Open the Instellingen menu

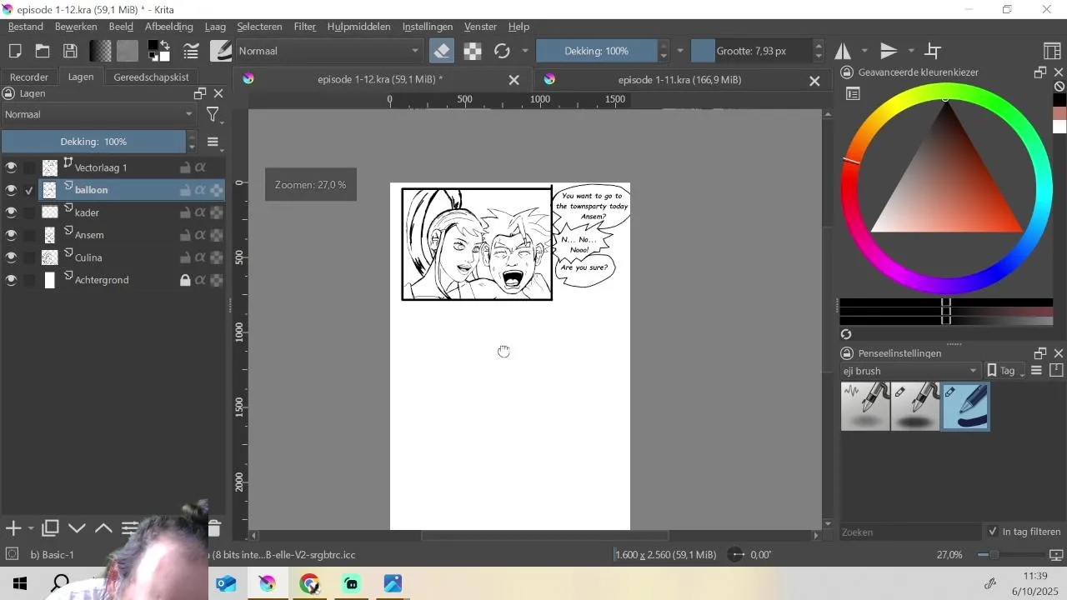point(428,27)
